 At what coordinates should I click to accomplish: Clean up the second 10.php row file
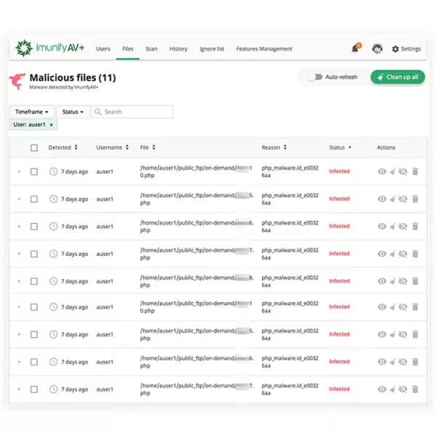[392, 307]
